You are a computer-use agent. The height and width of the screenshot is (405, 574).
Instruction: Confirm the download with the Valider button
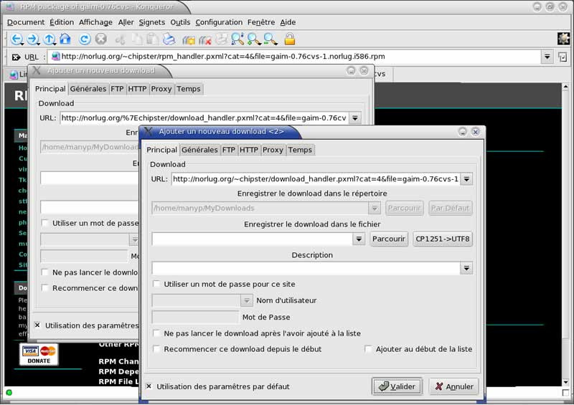pos(397,386)
